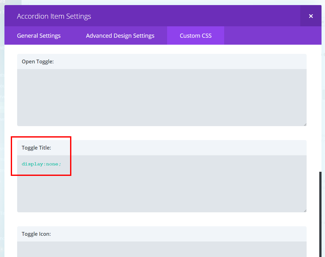325x257 pixels.
Task: Click the purple modal header bar
Action: click(x=190, y=16)
